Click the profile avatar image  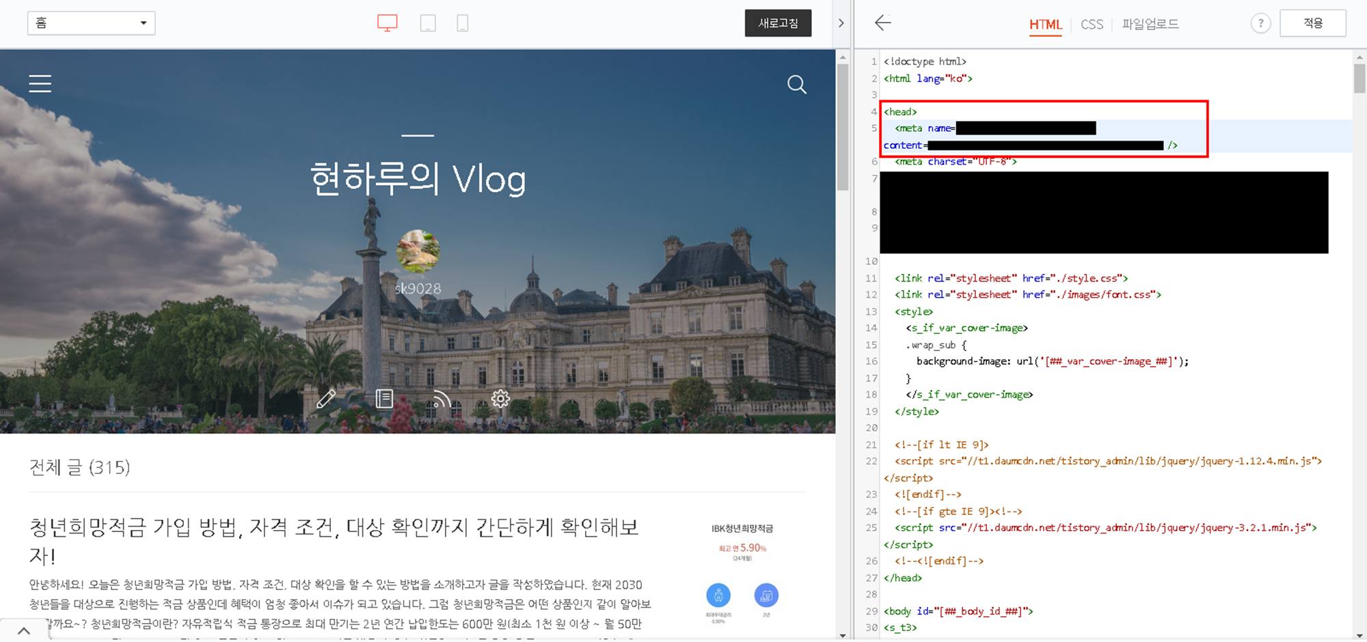point(418,251)
